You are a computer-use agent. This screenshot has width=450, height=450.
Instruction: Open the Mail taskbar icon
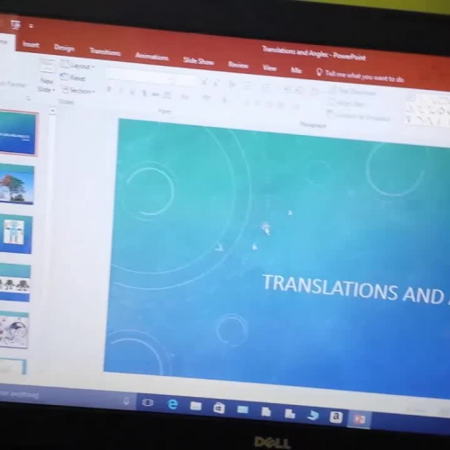242,409
